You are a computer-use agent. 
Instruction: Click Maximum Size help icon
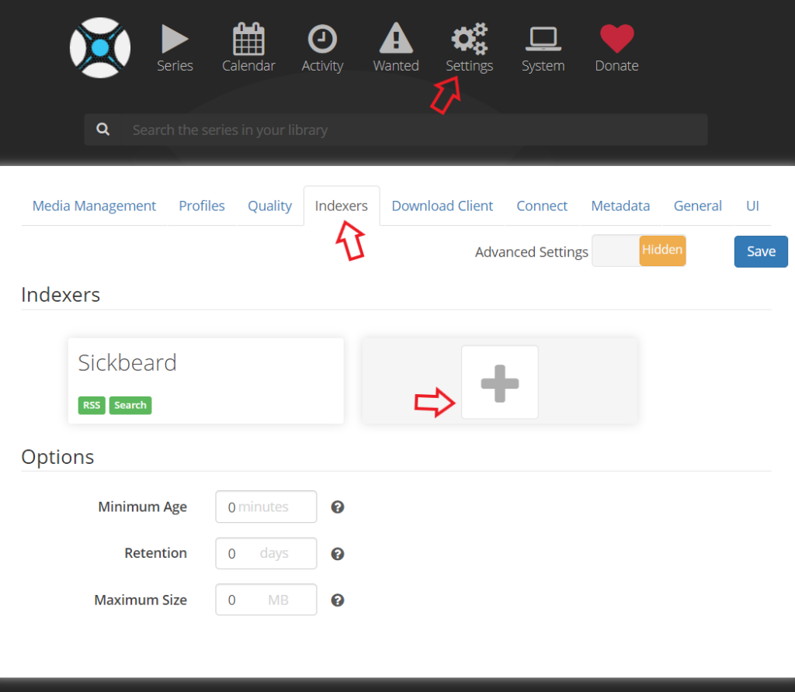[x=338, y=600]
